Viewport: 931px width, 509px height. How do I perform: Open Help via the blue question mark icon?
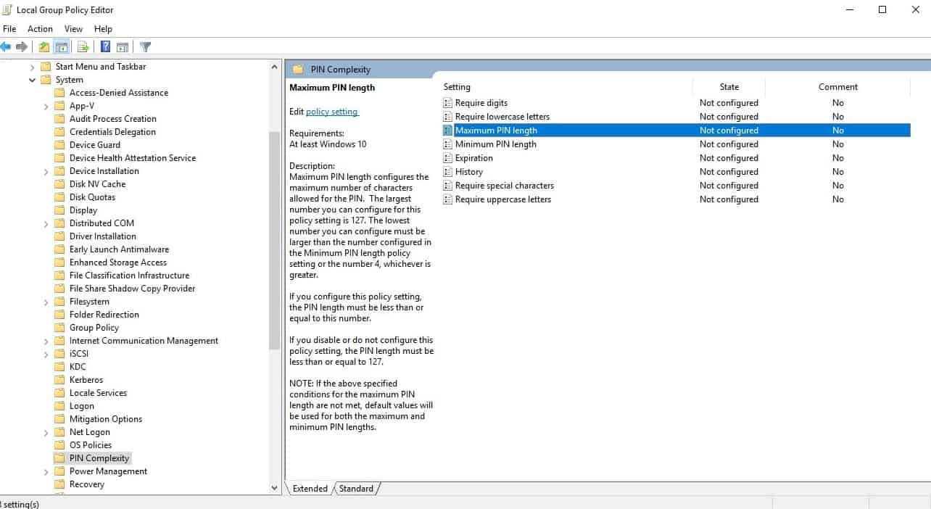(106, 47)
